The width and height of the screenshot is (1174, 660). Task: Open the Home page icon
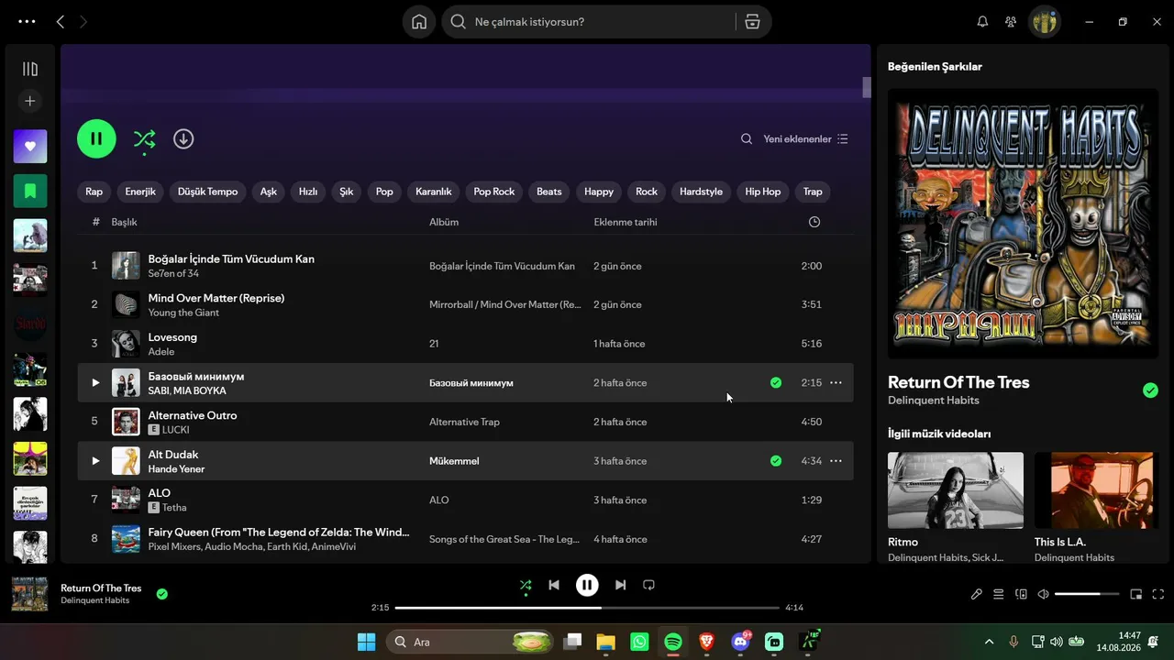[x=419, y=22]
